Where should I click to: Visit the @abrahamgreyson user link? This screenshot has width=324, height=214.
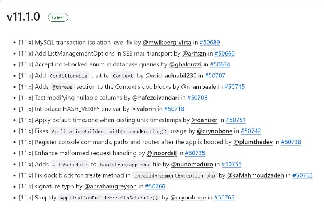[110, 186]
